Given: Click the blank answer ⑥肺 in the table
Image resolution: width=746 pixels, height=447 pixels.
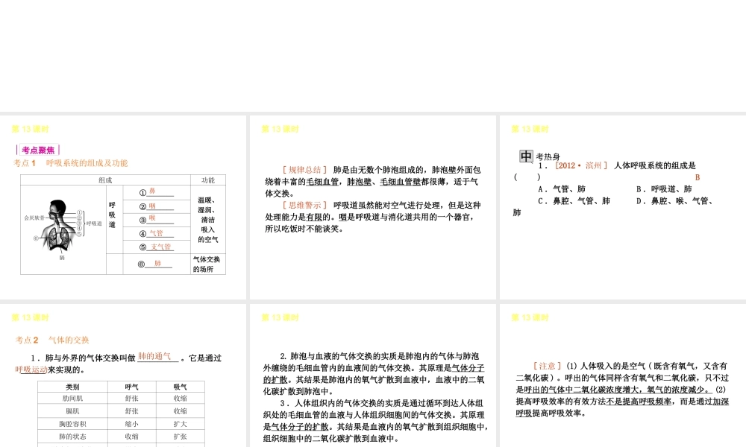Looking at the screenshot, I should (155, 264).
